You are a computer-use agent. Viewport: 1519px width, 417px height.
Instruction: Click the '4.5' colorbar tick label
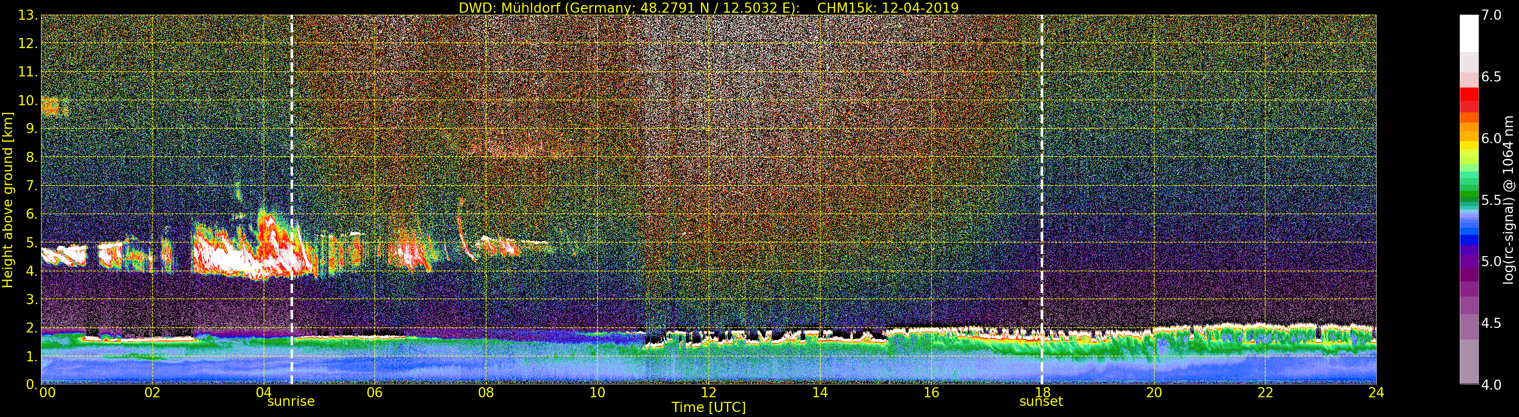(x=1491, y=323)
